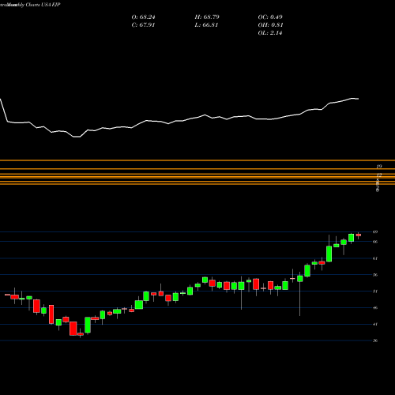
Task: Click the 19 label on the orange band axis
Action: [379, 167]
